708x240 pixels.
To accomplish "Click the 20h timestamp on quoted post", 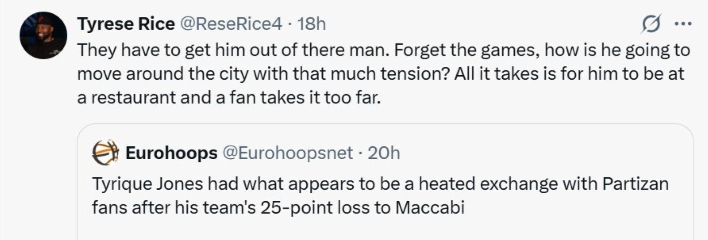I will click(384, 153).
